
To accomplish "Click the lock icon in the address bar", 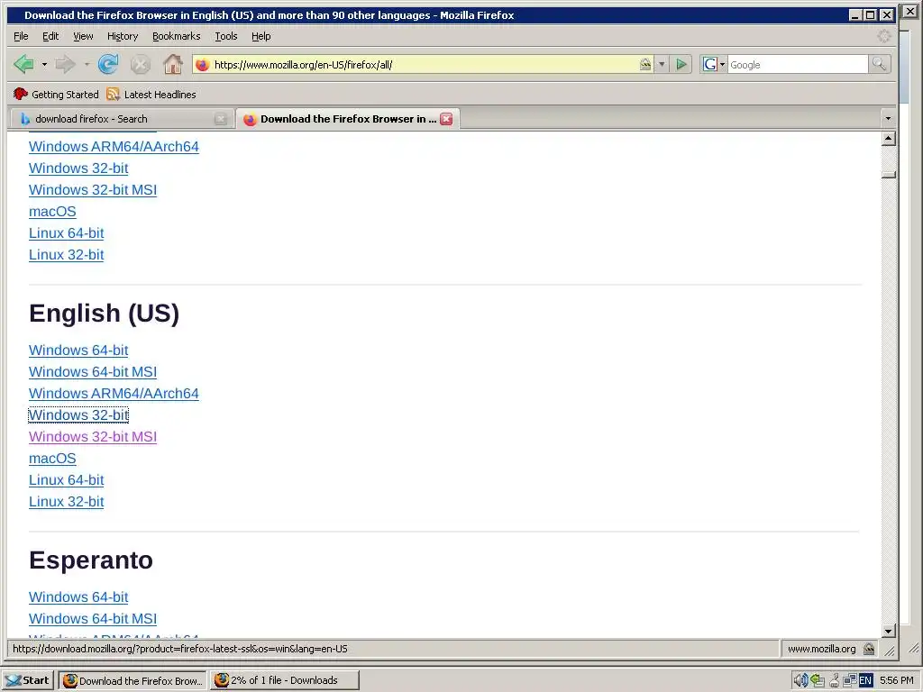I will coord(645,65).
